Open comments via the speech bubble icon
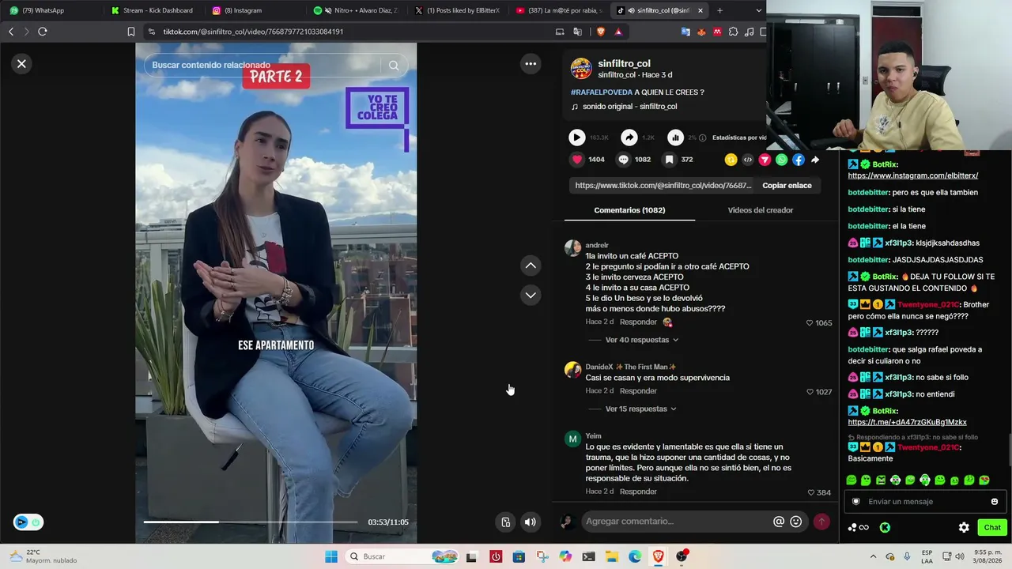The image size is (1012, 569). click(623, 160)
